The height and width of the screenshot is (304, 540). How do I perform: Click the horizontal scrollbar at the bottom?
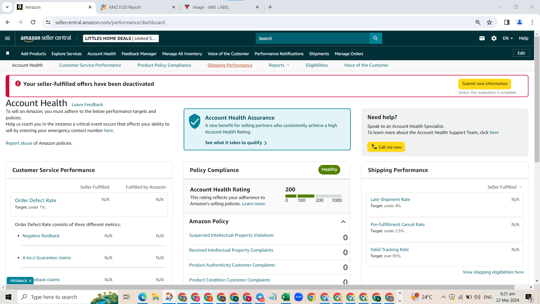point(260,287)
